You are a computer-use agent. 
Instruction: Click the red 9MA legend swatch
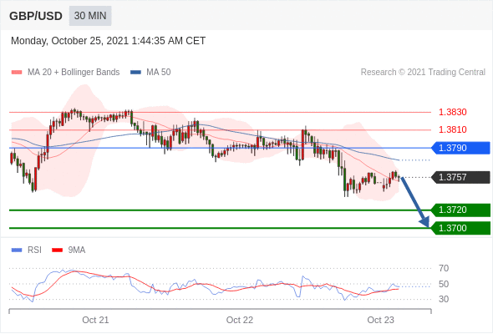click(57, 250)
